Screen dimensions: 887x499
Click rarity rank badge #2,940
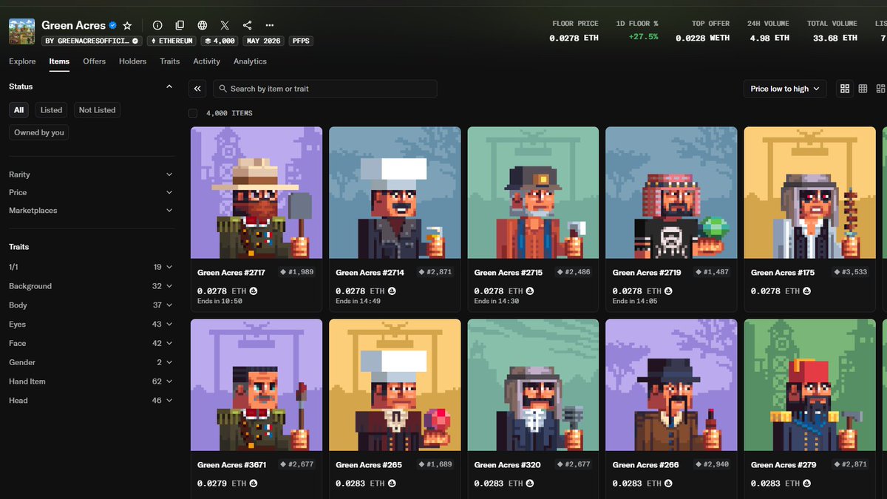[712, 464]
